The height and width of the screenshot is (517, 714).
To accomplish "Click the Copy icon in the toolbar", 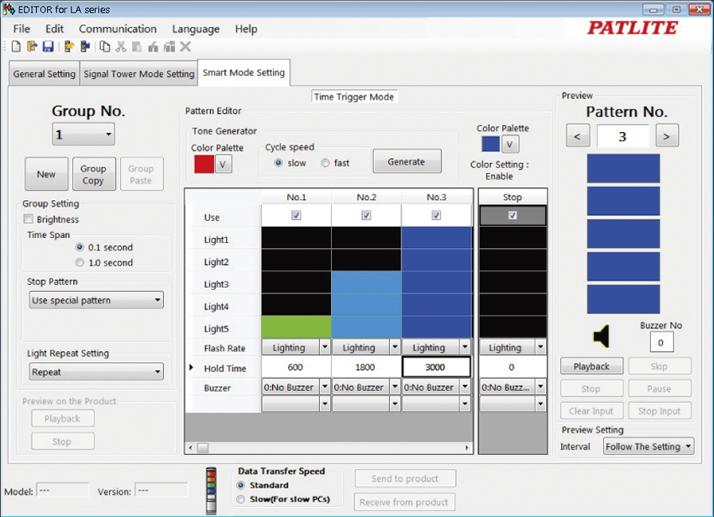I will (105, 47).
